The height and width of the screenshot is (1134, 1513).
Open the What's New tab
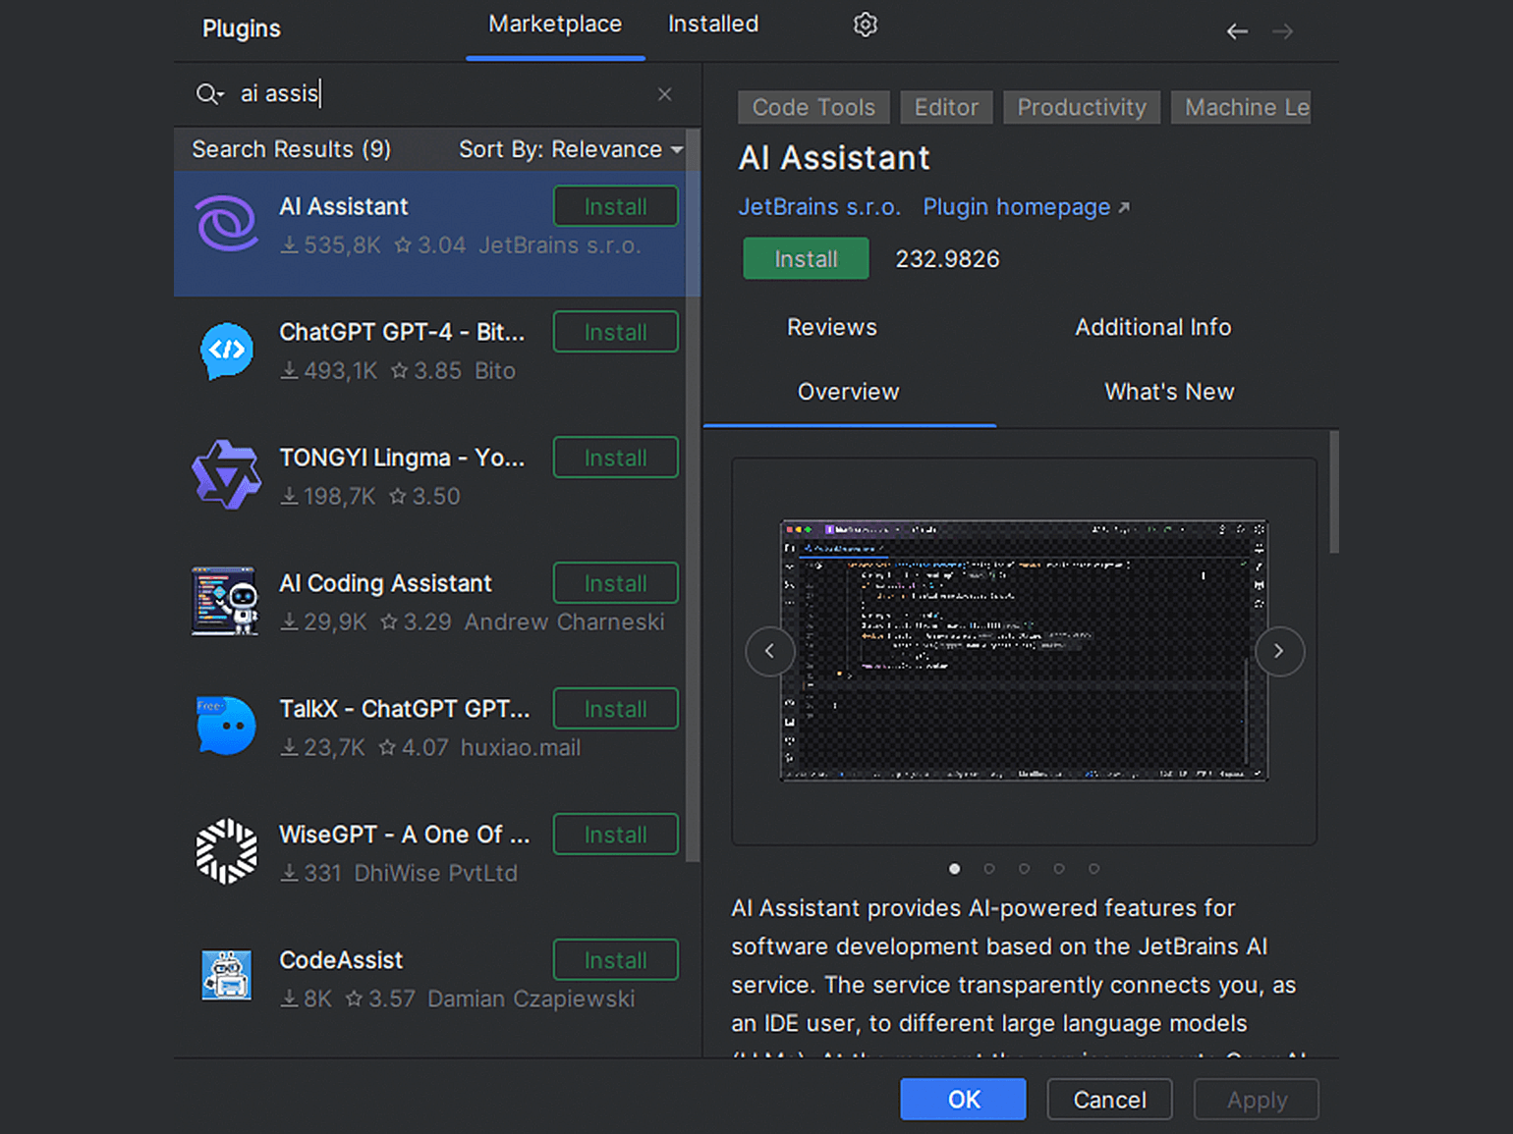[1168, 392]
